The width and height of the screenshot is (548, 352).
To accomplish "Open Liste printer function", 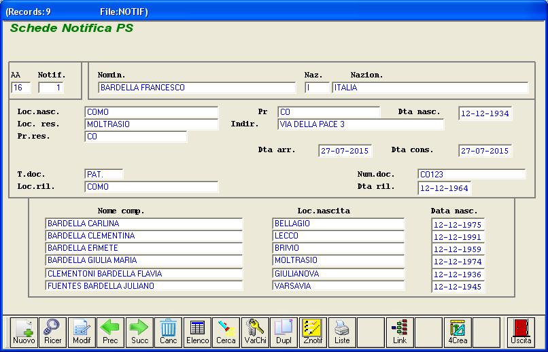I will click(x=342, y=332).
